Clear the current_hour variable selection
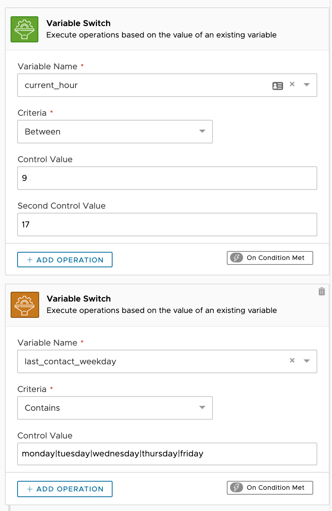Image resolution: width=332 pixels, height=511 pixels. (x=292, y=84)
